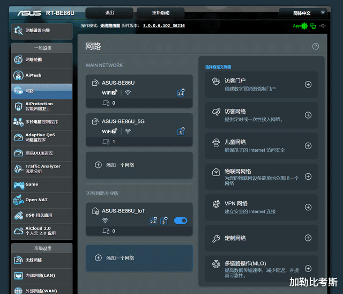Open Adaptive QoS settings
This screenshot has height=294, width=343.
(x=42, y=138)
